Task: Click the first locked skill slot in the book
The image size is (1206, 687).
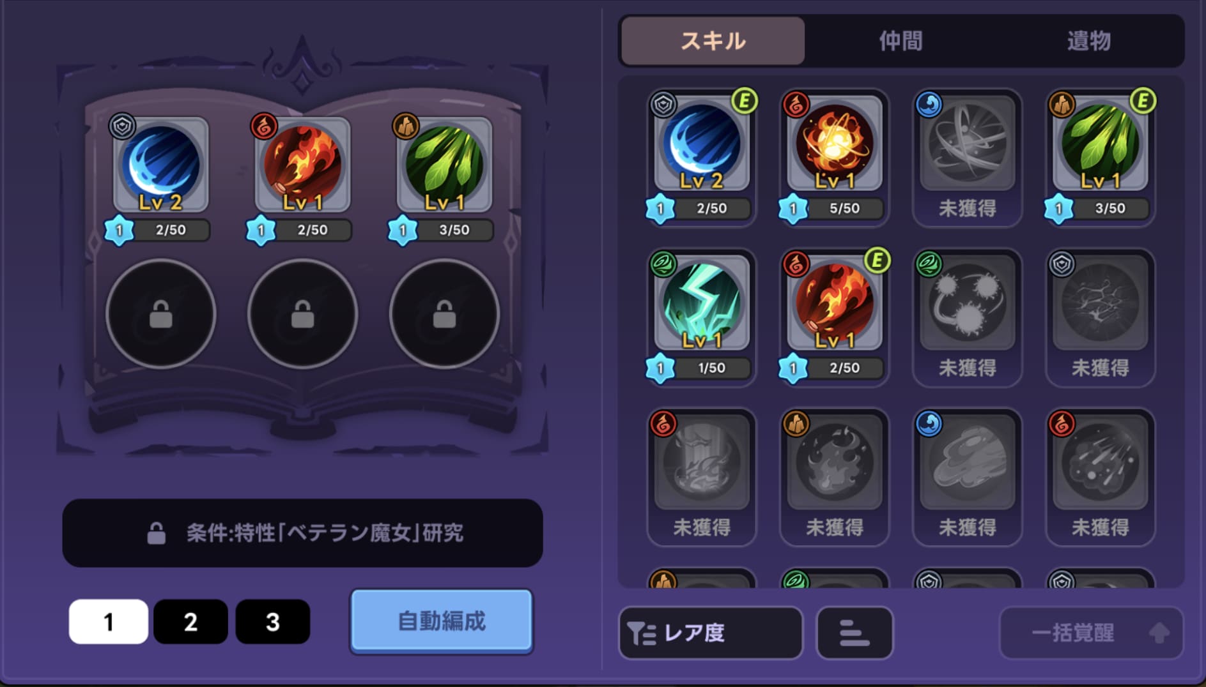Action: click(x=161, y=313)
